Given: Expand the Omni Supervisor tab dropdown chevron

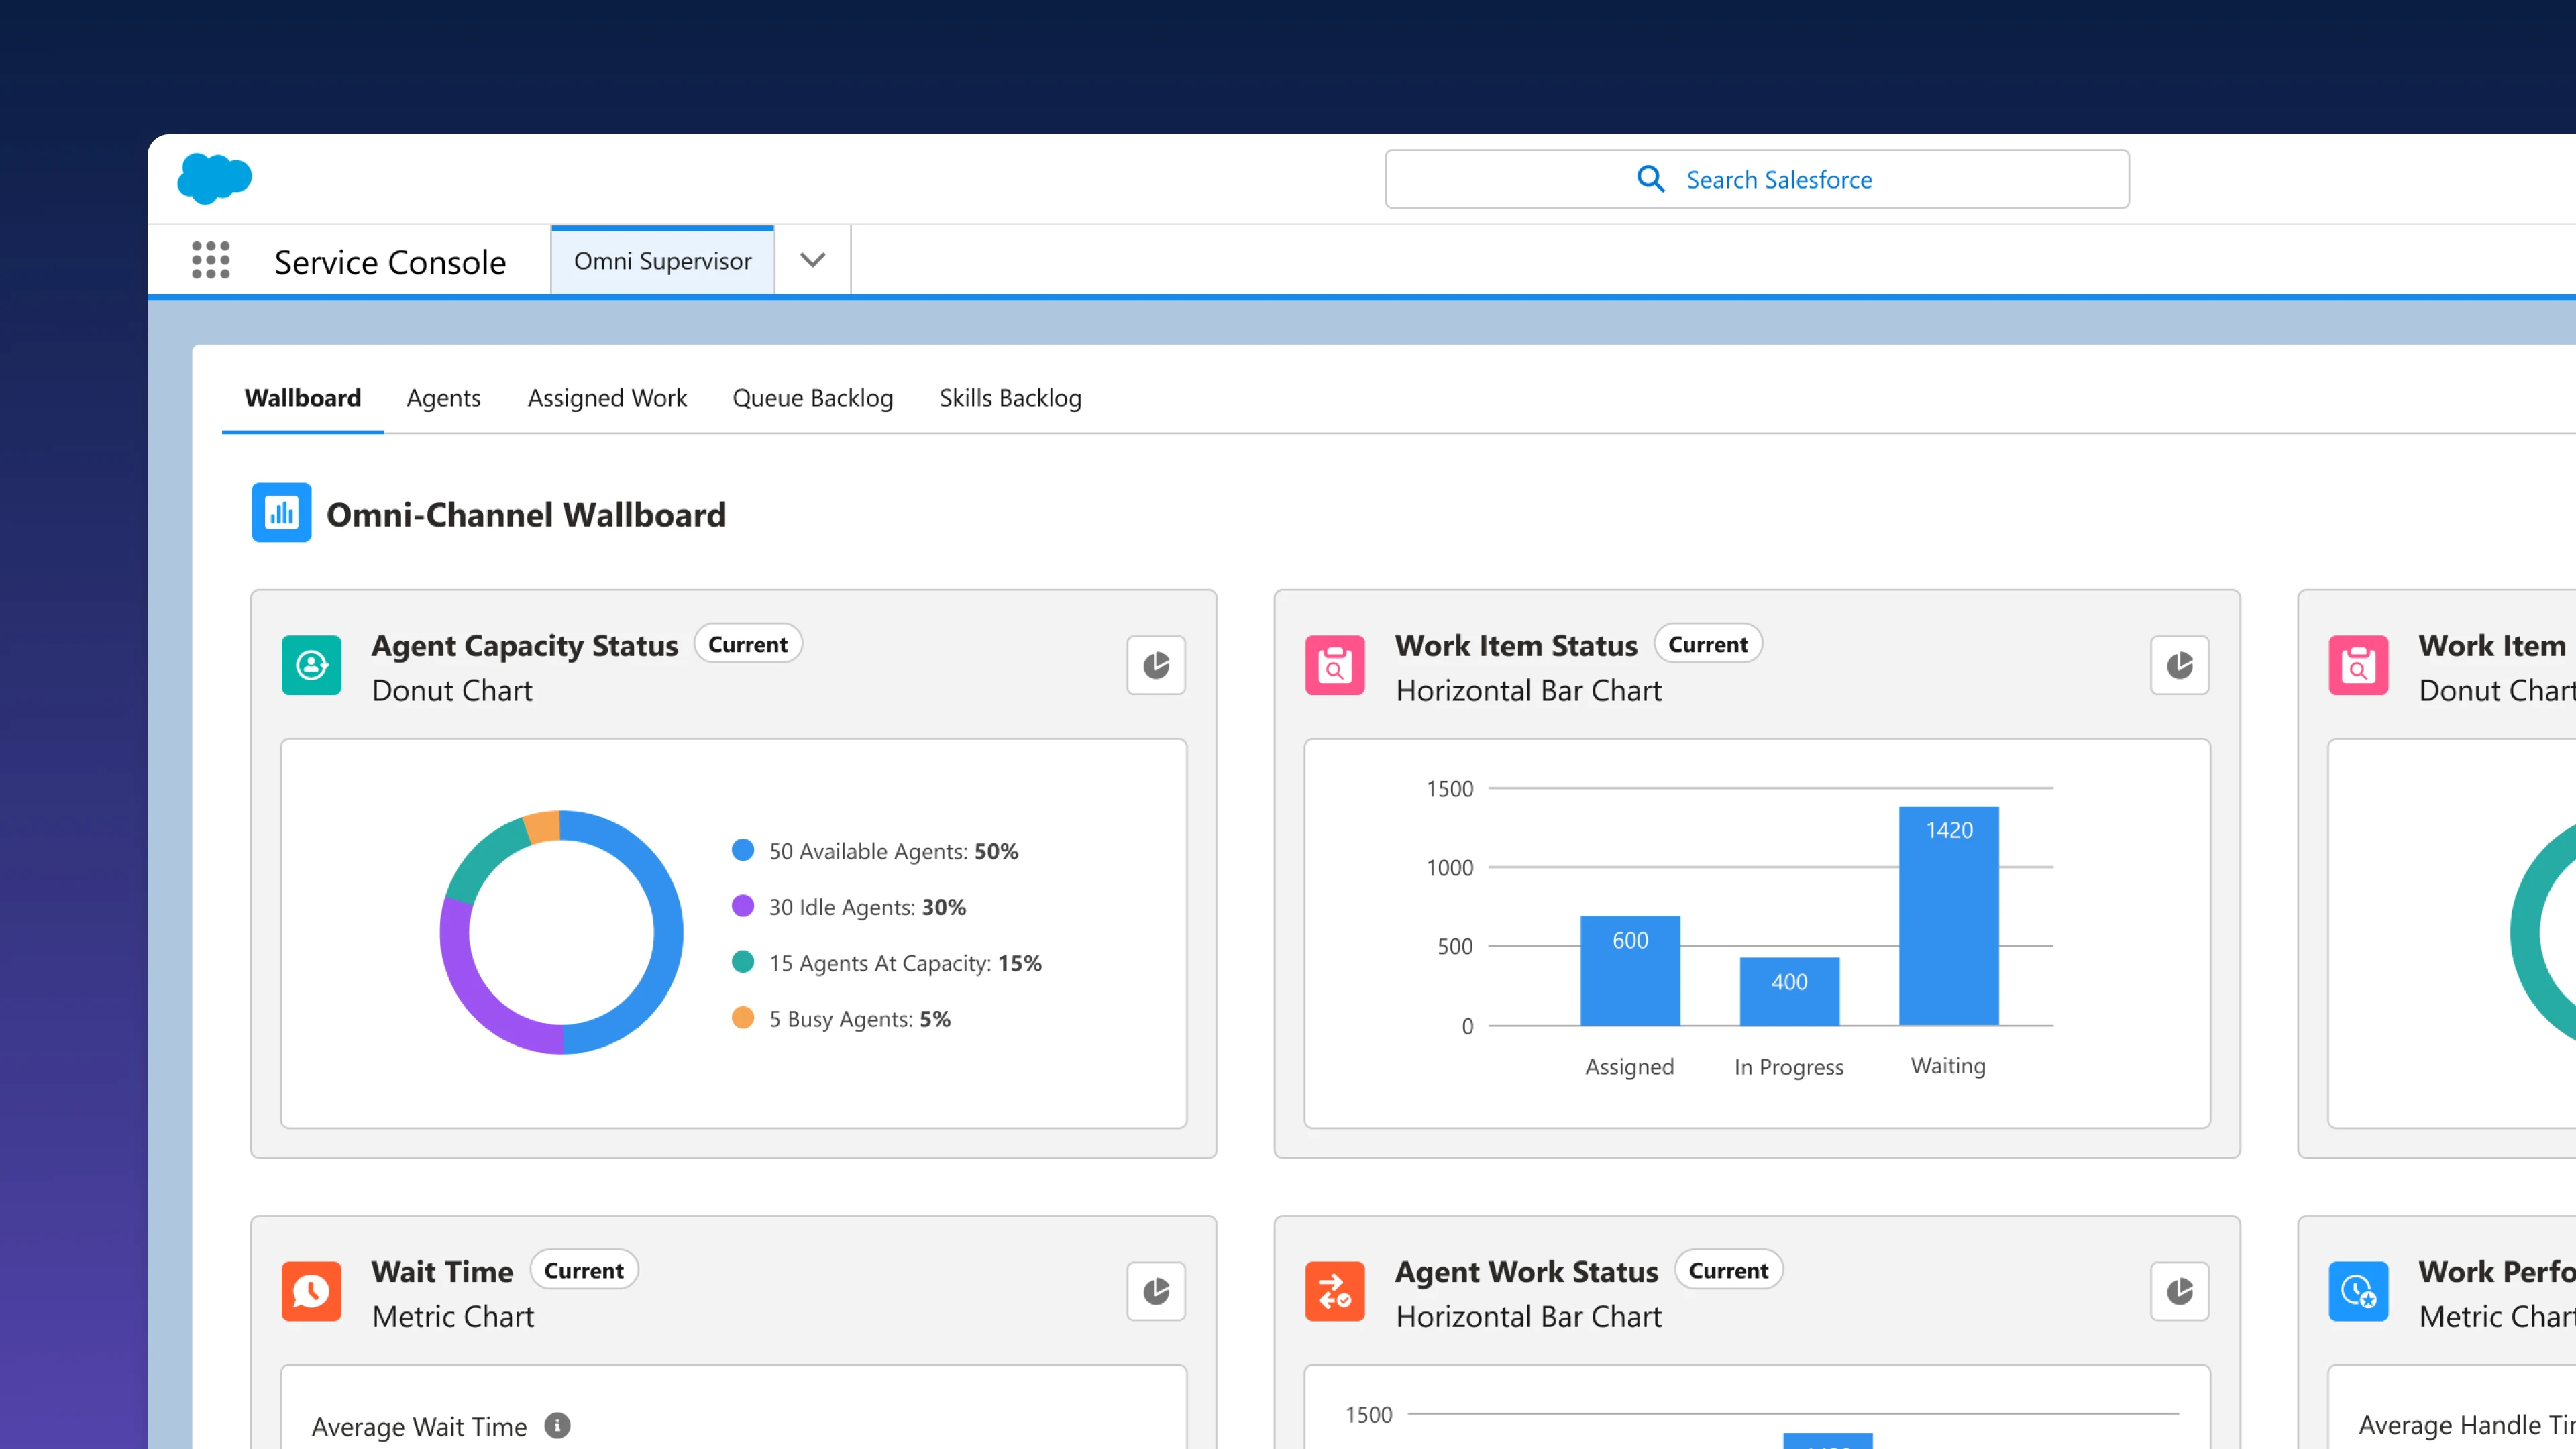Looking at the screenshot, I should pyautogui.click(x=812, y=260).
